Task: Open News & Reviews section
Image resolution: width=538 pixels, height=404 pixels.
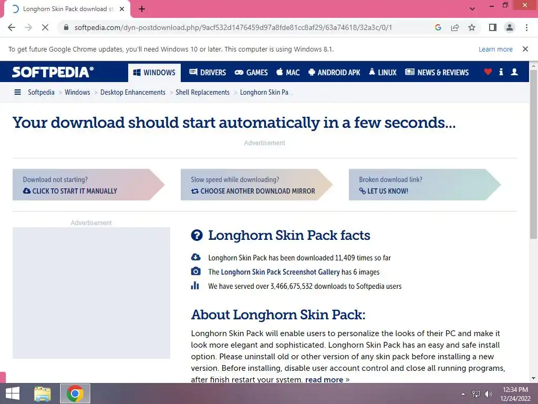Action: coord(437,73)
